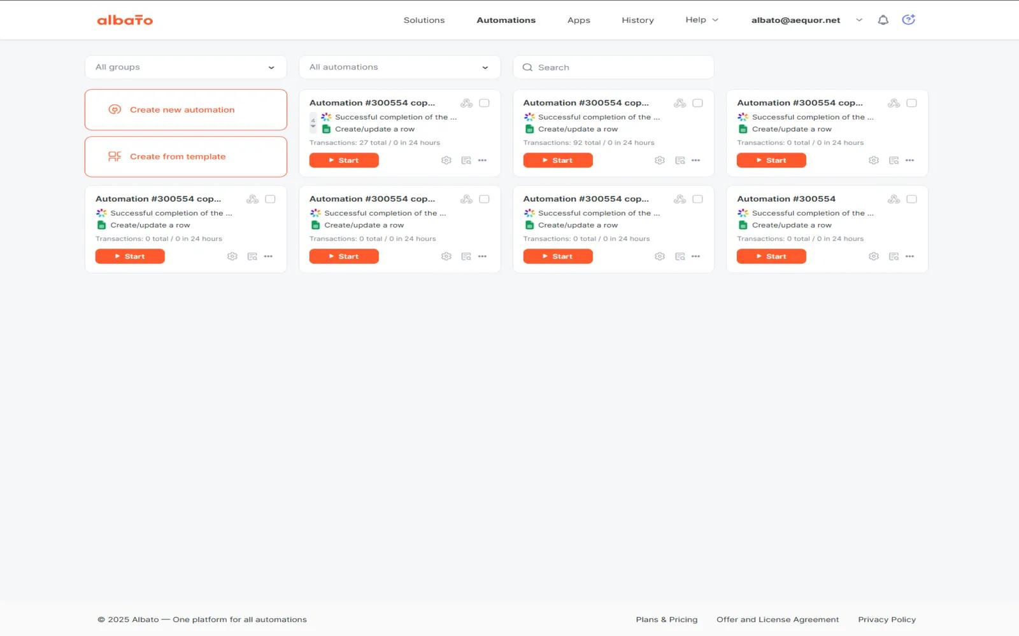Expand the All groups dropdown
The height and width of the screenshot is (636, 1019).
185,67
